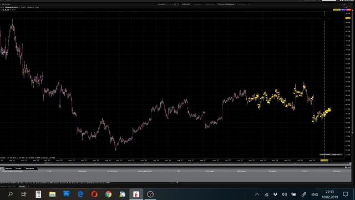Open the watchlist button in the top toolbar
This screenshot has width=355, height=200.
226,4
